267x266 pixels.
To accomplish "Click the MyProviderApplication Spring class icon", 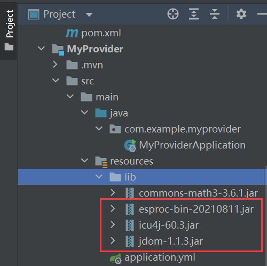I will [130, 145].
